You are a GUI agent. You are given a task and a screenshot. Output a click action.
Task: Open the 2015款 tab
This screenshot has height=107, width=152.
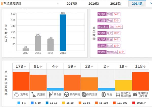pos(115,4)
